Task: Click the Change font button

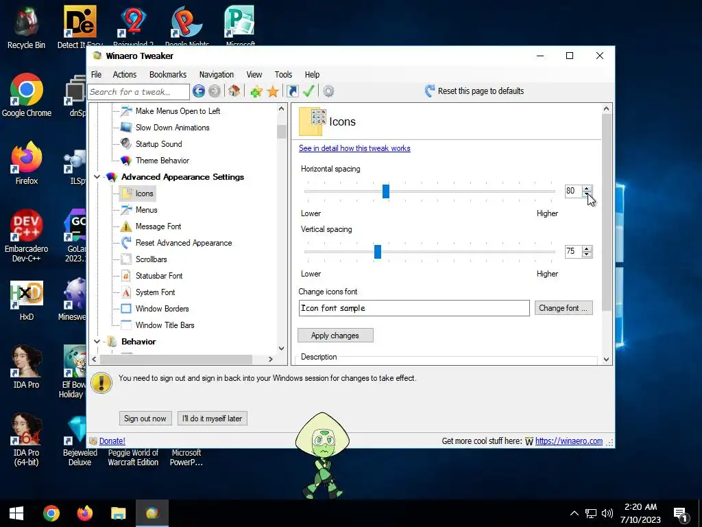Action: tap(564, 308)
